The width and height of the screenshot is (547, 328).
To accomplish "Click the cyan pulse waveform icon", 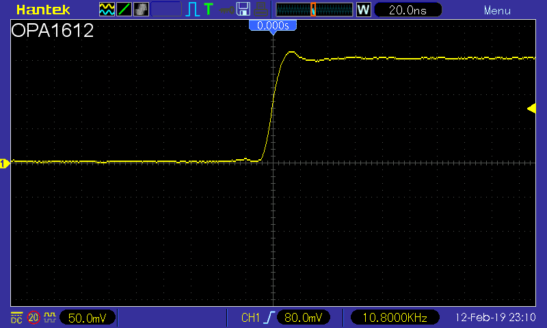I will [x=193, y=10].
